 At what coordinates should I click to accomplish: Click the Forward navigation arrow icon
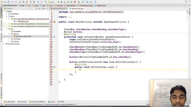point(41,2)
